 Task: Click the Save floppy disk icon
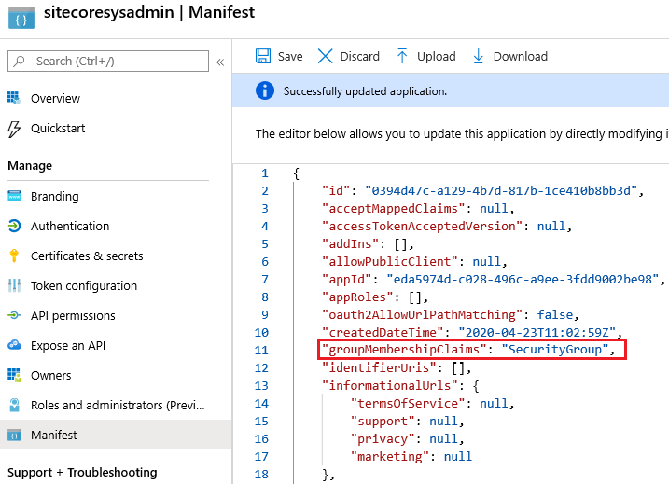pos(263,56)
